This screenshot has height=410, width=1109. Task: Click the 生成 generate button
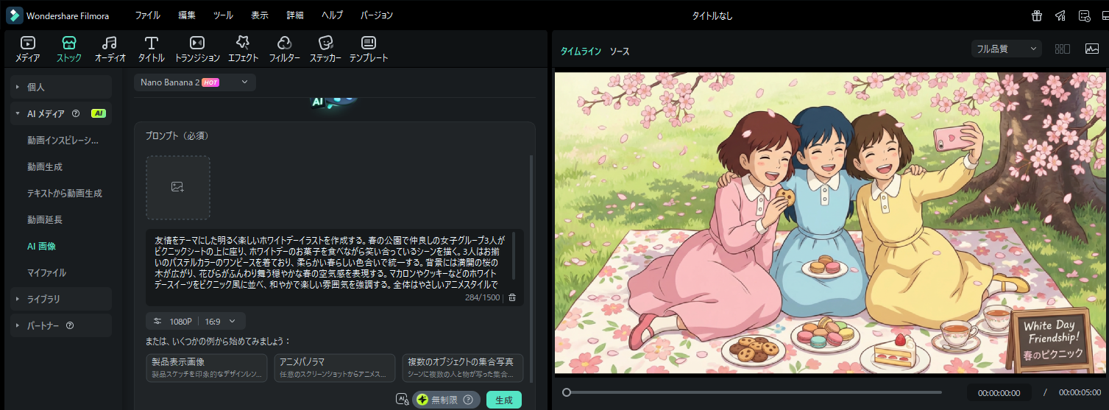[504, 400]
